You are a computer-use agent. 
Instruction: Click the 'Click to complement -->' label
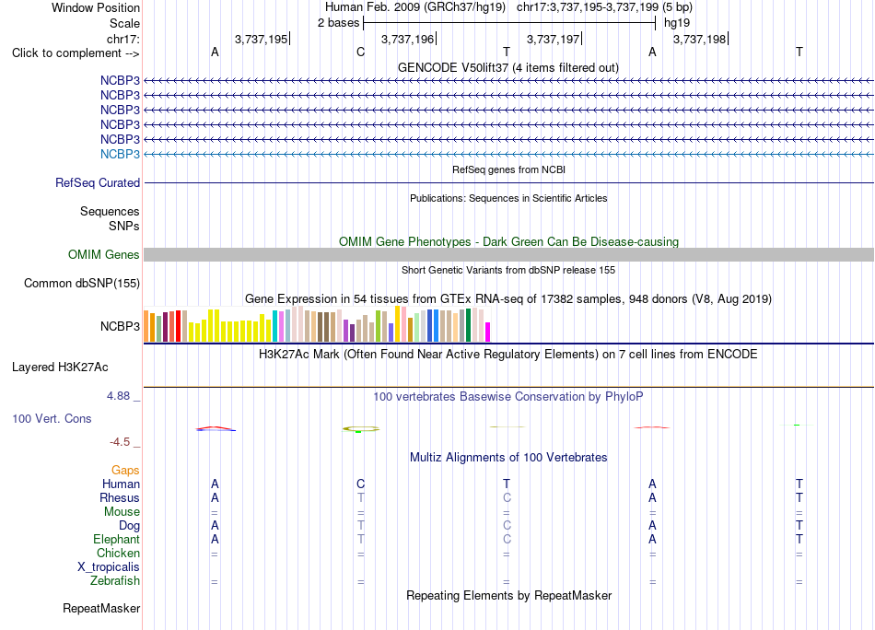point(76,53)
